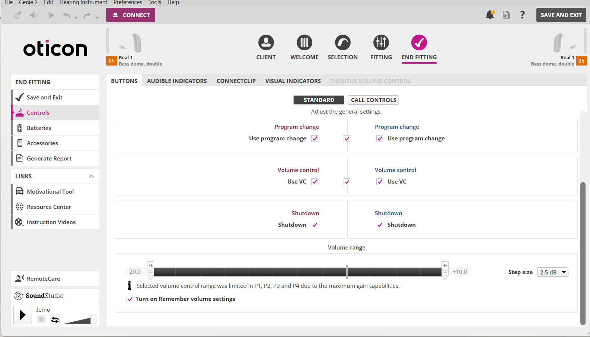This screenshot has width=590, height=337.
Task: Open the Fitting step icon
Action: click(381, 42)
